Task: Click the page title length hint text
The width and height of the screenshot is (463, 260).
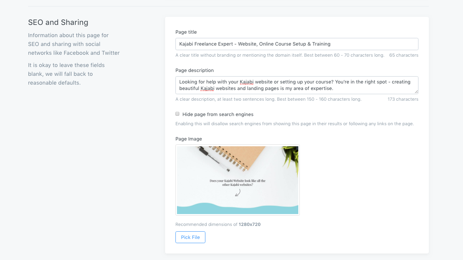Action: pyautogui.click(x=279, y=55)
